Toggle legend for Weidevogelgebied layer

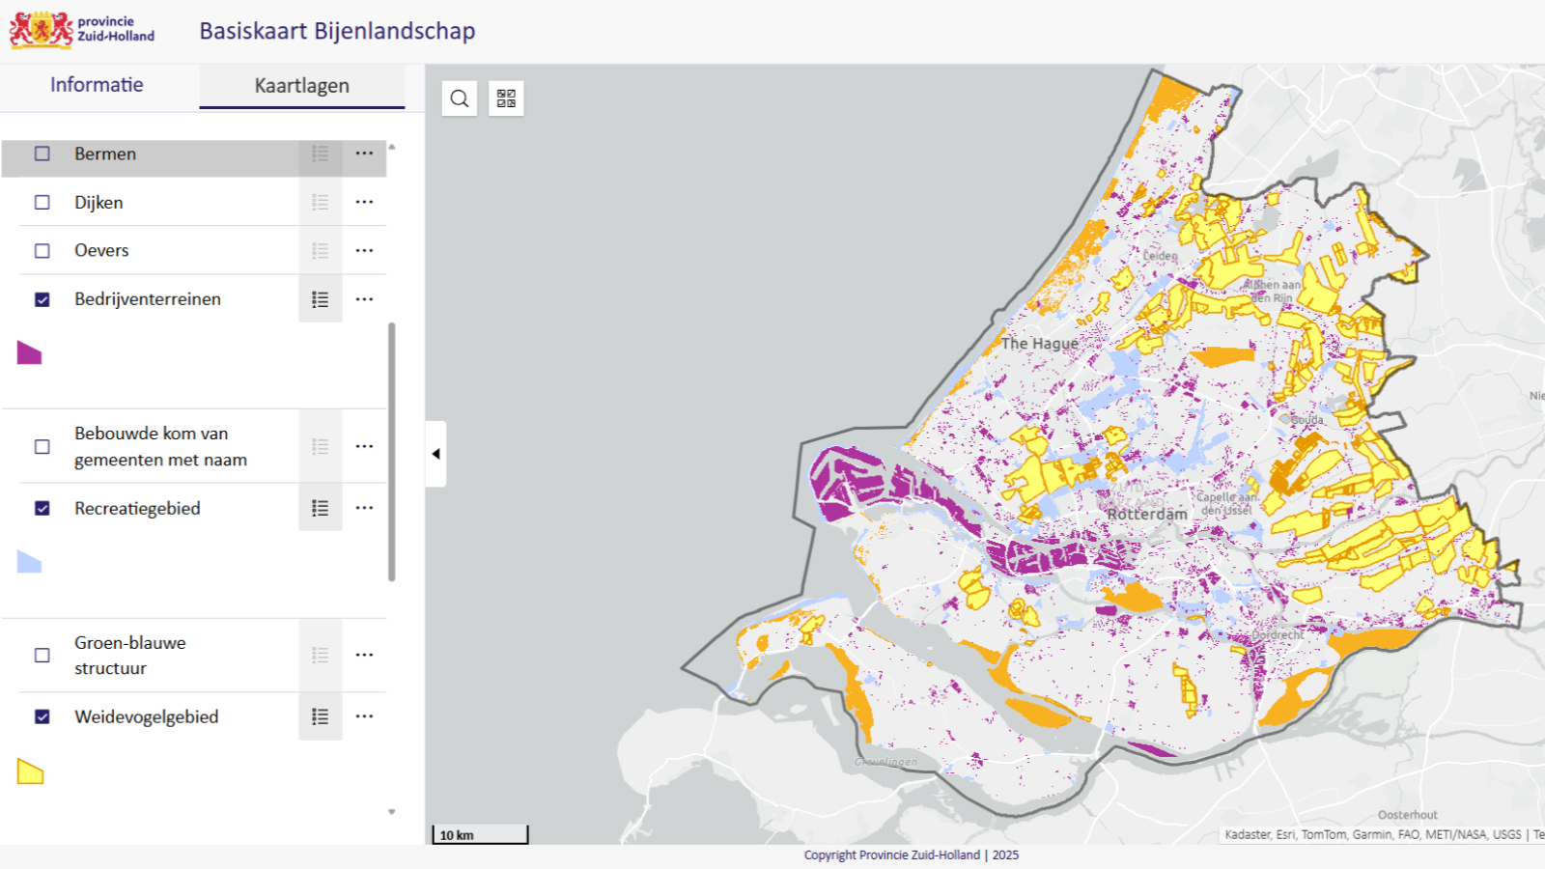point(321,716)
